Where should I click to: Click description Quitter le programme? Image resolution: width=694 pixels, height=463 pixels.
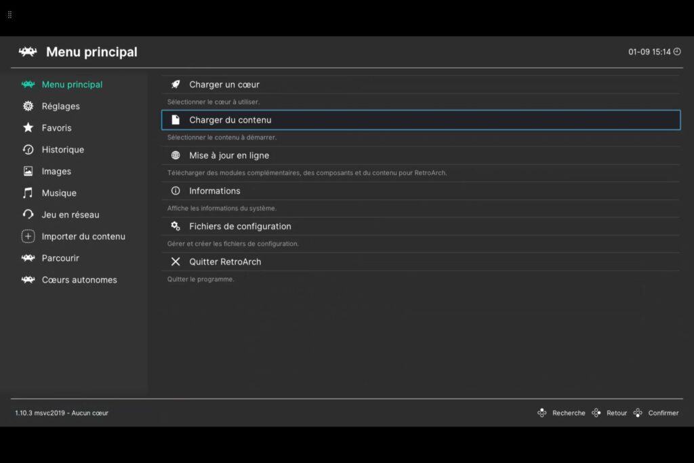coord(201,279)
